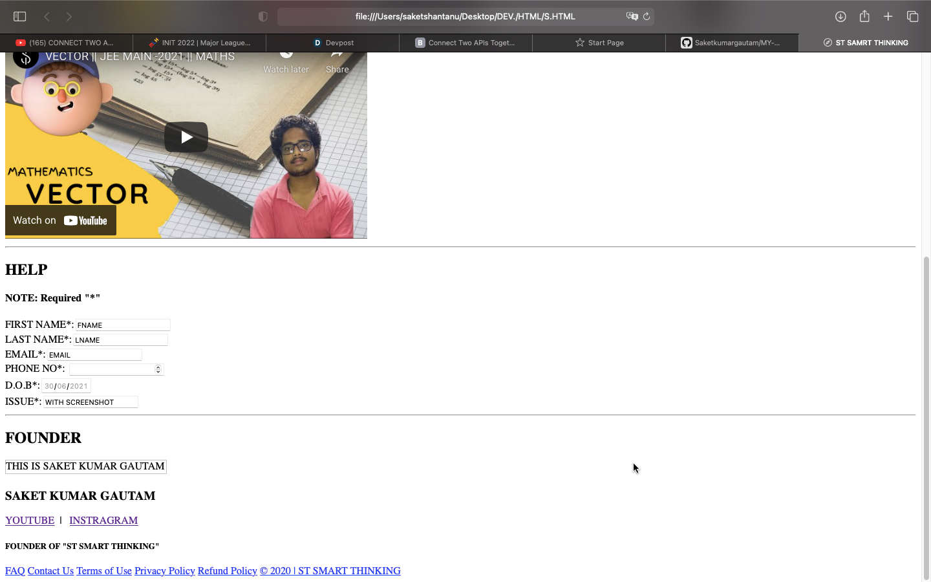The image size is (931, 582).
Task: Focus the ISSUE input field
Action: [x=91, y=402]
